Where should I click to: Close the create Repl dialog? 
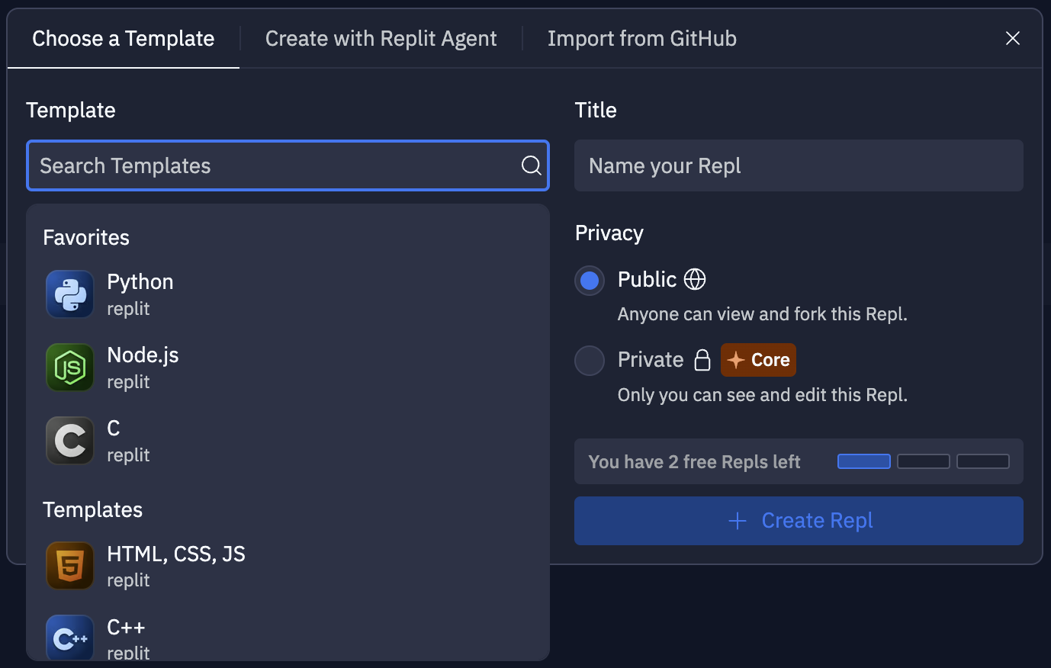point(1013,38)
